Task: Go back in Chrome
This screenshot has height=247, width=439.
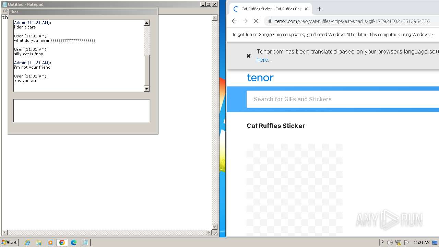Action: pos(234,21)
